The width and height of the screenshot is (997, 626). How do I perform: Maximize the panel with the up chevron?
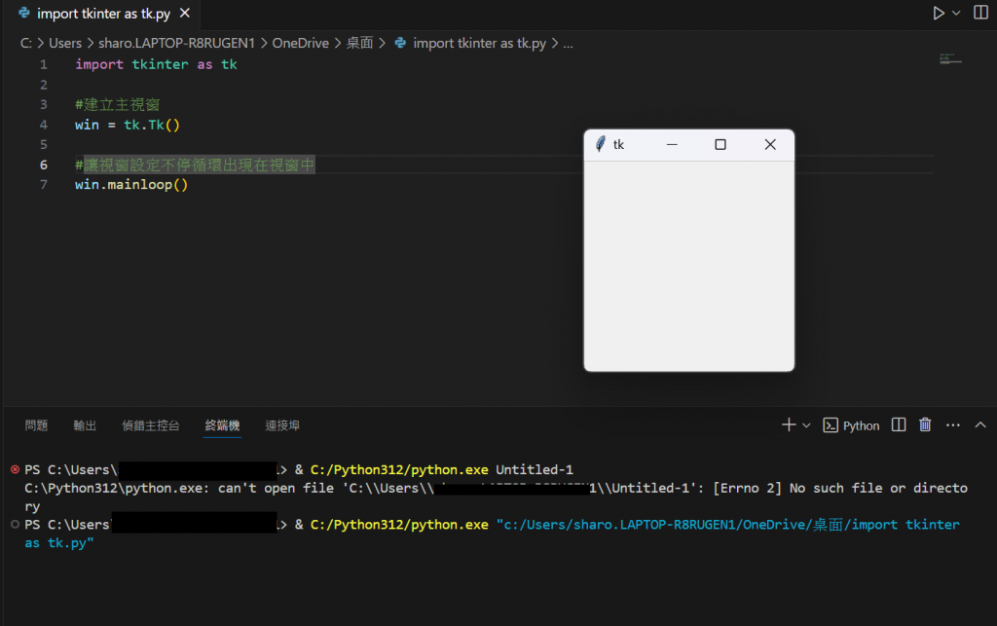[x=980, y=424]
